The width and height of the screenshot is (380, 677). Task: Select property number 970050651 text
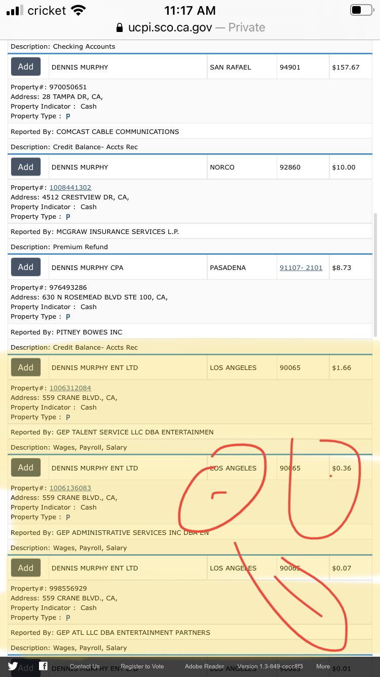pyautogui.click(x=49, y=87)
